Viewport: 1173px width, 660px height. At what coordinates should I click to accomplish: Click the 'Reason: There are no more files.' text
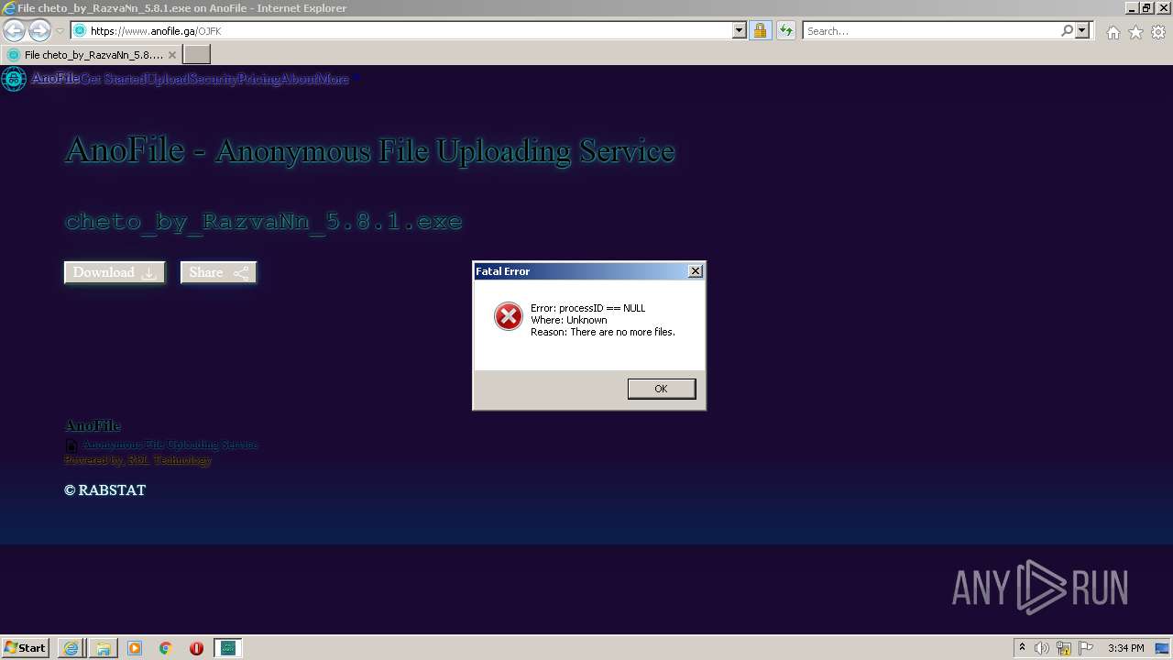pos(603,332)
